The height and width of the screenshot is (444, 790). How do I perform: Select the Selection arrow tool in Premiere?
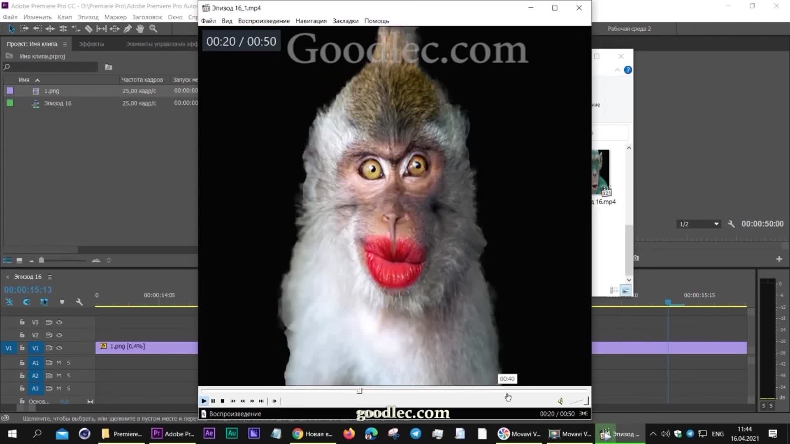(11, 28)
